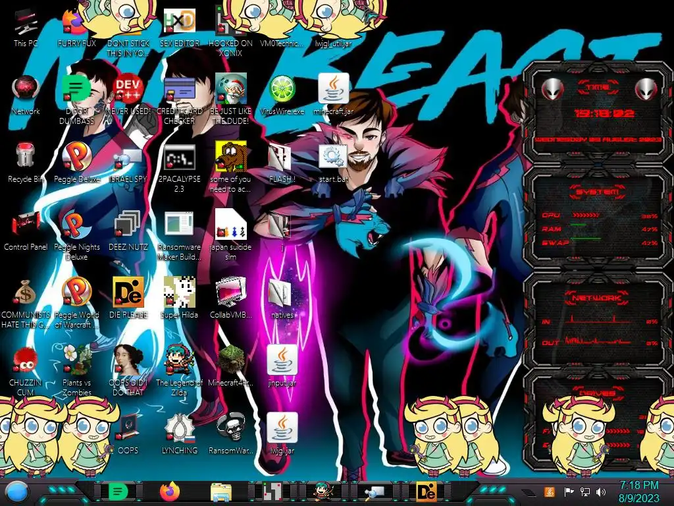
Task: Open the clock showing 7:18 PM
Action: click(x=638, y=492)
